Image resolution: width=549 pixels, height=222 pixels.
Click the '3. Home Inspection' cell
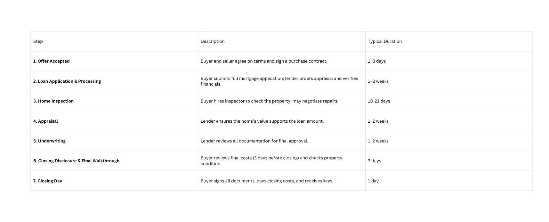coord(114,101)
